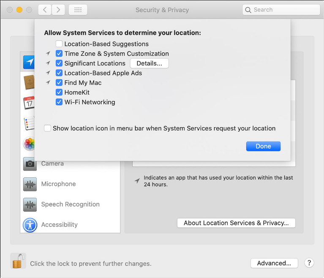Select Location Services icon in sidebar

(29, 62)
